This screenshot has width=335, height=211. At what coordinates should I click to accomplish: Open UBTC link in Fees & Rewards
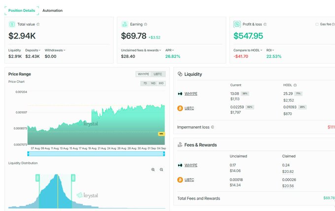tap(189, 180)
